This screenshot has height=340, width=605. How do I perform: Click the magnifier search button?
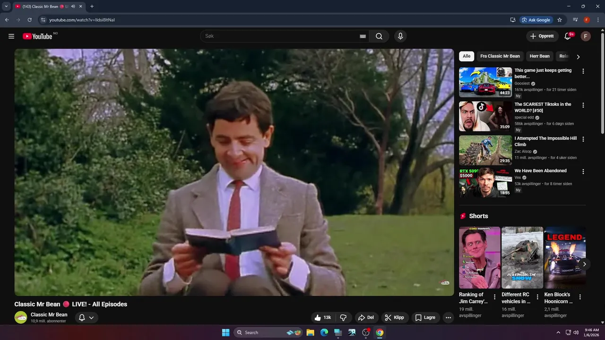coord(379,36)
